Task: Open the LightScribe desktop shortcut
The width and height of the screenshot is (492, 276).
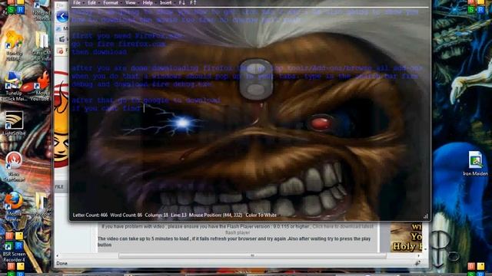Action: click(x=14, y=123)
